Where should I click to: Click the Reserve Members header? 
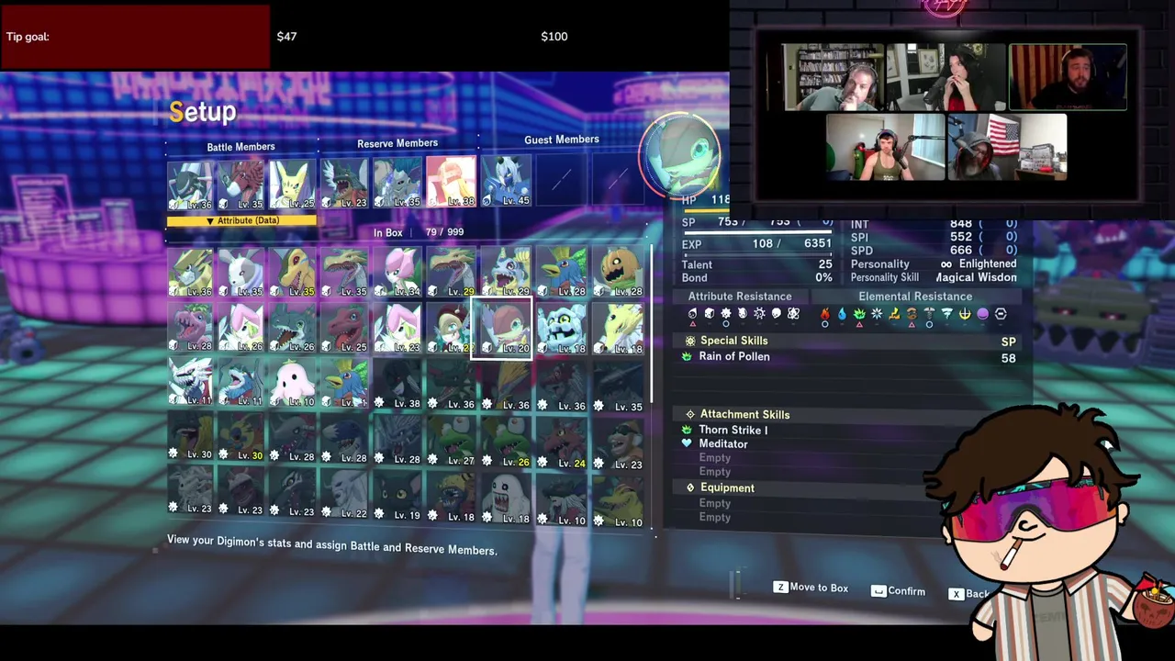click(x=397, y=143)
